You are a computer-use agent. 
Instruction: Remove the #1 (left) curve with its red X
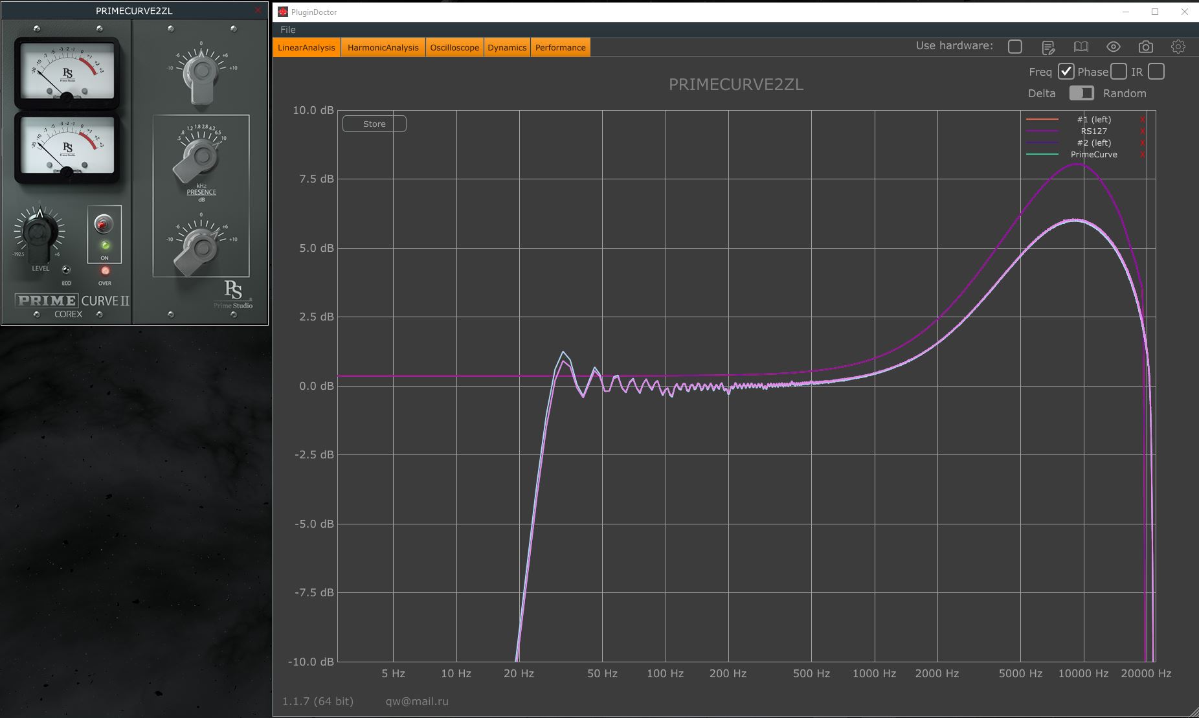tap(1143, 120)
